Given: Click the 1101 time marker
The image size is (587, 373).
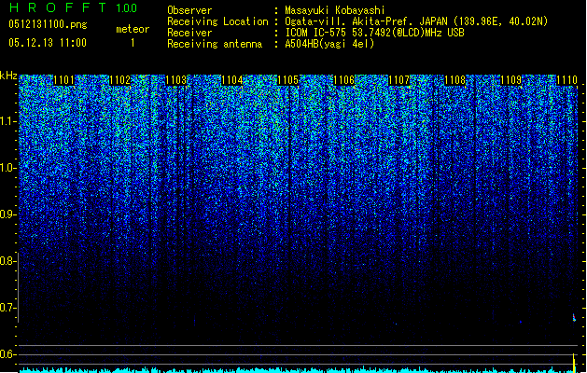Looking at the screenshot, I should tap(64, 80).
